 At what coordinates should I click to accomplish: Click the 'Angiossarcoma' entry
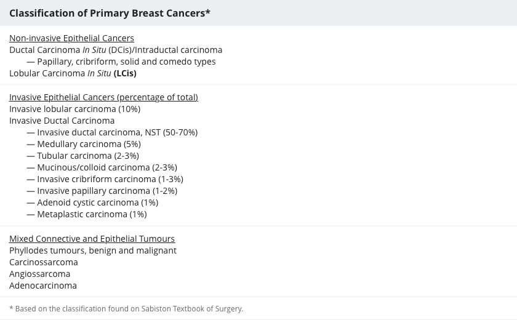[39, 274]
